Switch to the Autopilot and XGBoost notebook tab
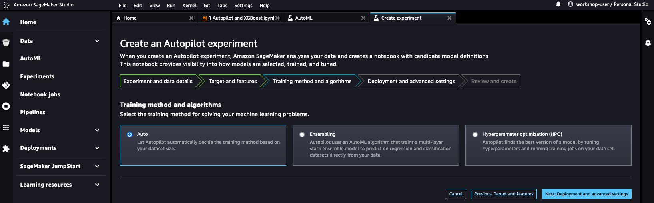The image size is (654, 203). click(241, 18)
